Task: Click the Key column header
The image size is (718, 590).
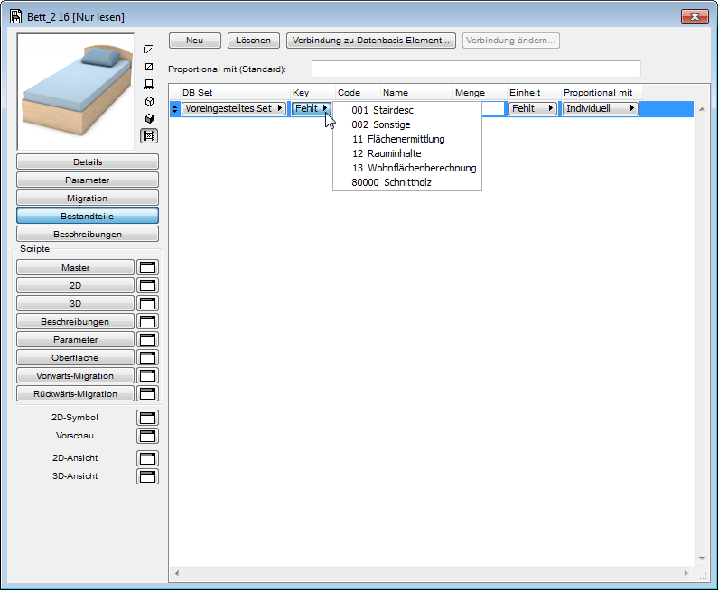Action: pyautogui.click(x=312, y=92)
